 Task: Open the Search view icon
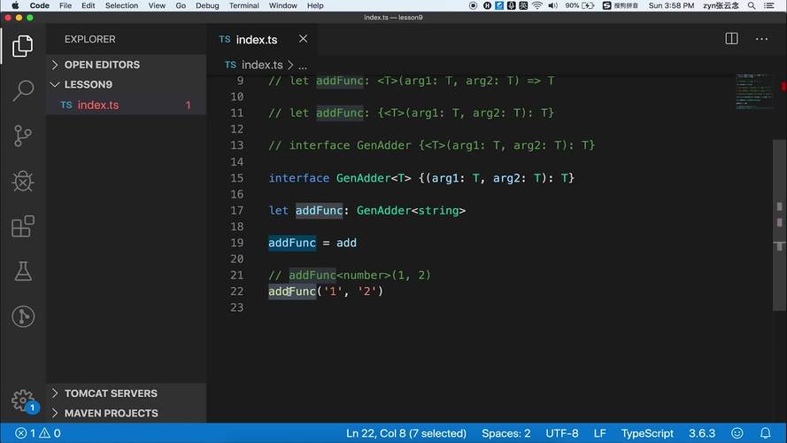click(23, 89)
